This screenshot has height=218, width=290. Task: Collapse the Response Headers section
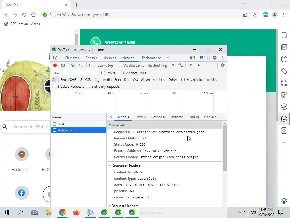pos(110,165)
